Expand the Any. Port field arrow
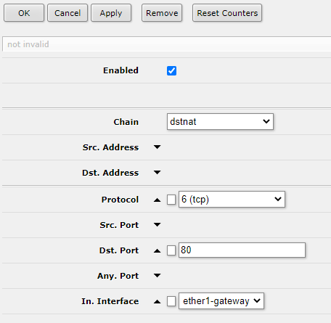Viewport: 331px width, 323px height. 157,276
